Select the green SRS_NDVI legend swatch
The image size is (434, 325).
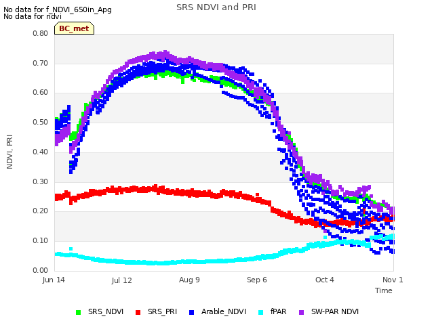79,312
